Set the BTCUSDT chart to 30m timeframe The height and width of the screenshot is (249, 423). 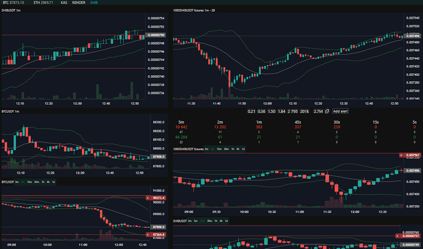(x=37, y=182)
